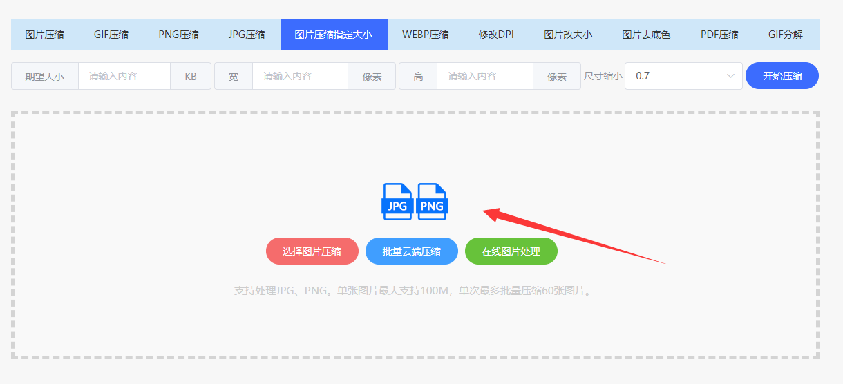Open the 修改DPI tab
Image resolution: width=843 pixels, height=384 pixels.
click(x=496, y=35)
